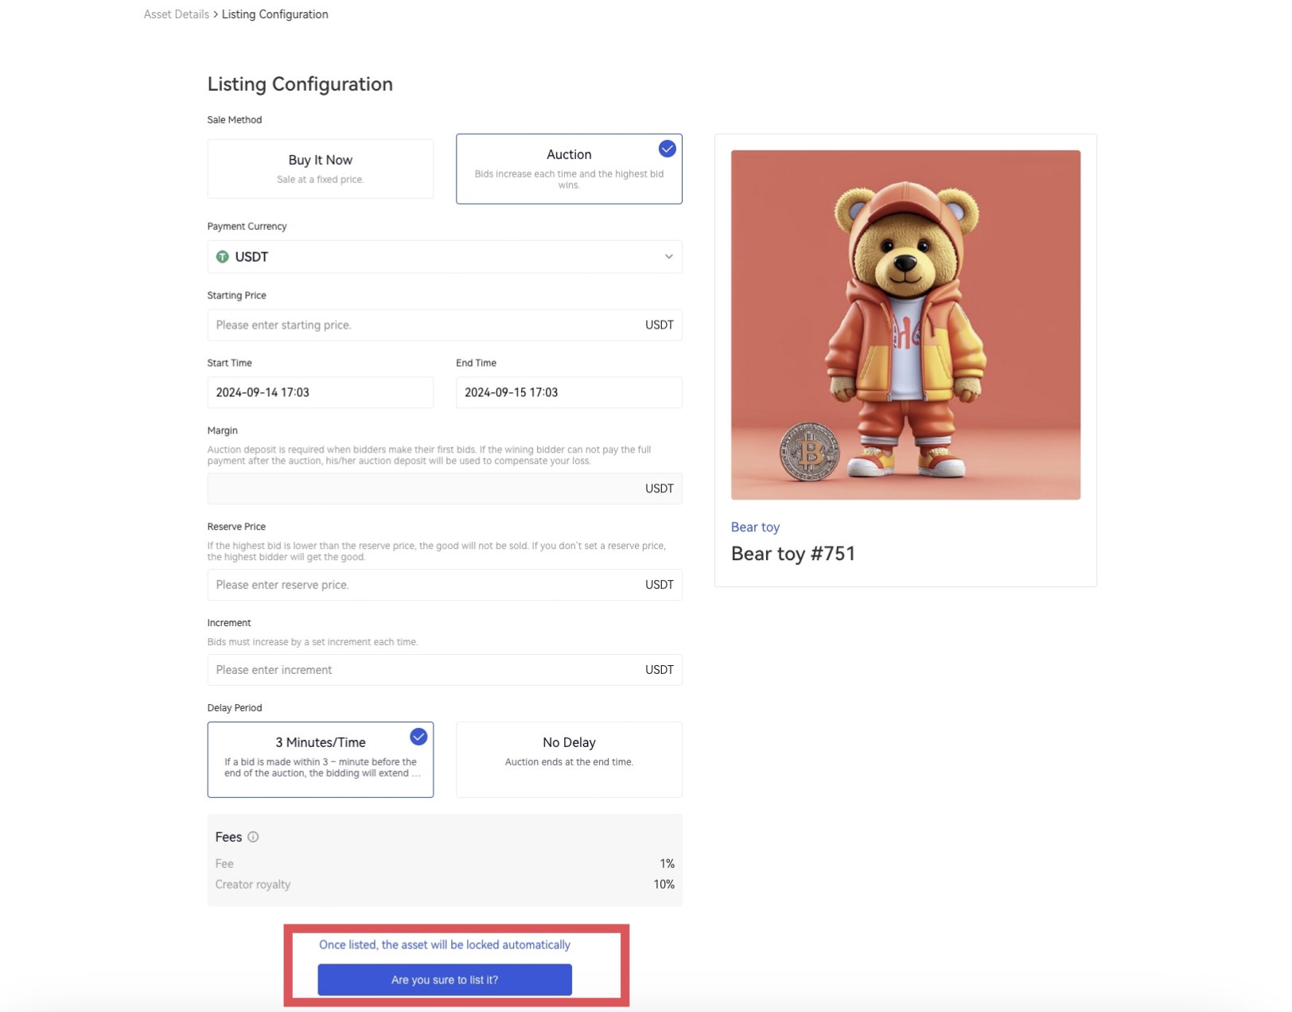
Task: Click the Bear toy #751 image
Action: 905,325
